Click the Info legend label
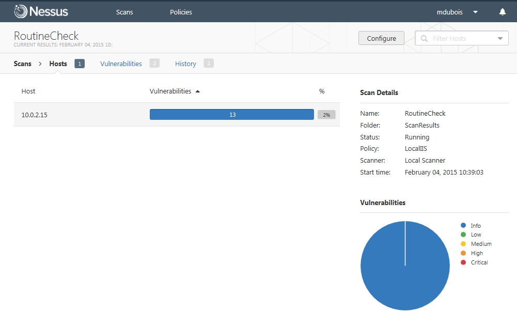The width and height of the screenshot is (517, 328). tap(476, 226)
